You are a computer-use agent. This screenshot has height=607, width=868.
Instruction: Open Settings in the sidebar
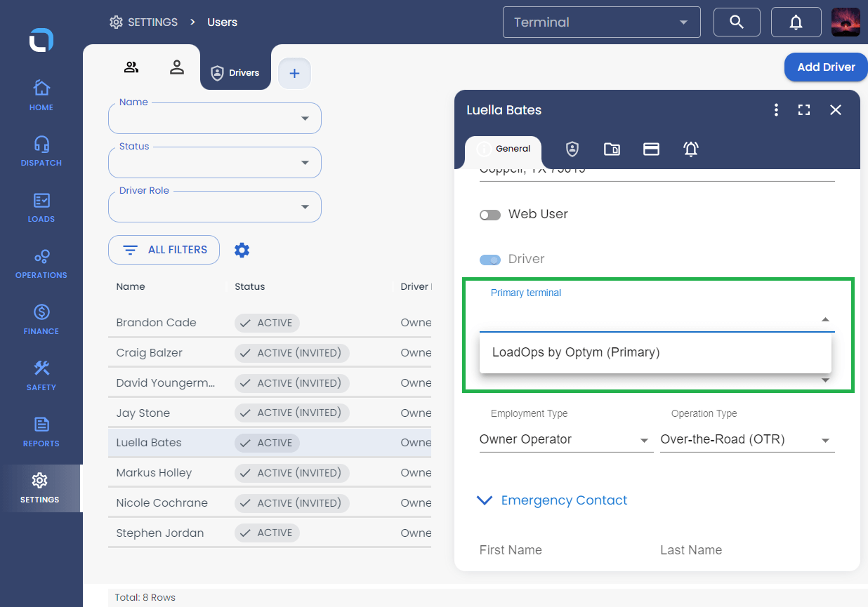41,488
